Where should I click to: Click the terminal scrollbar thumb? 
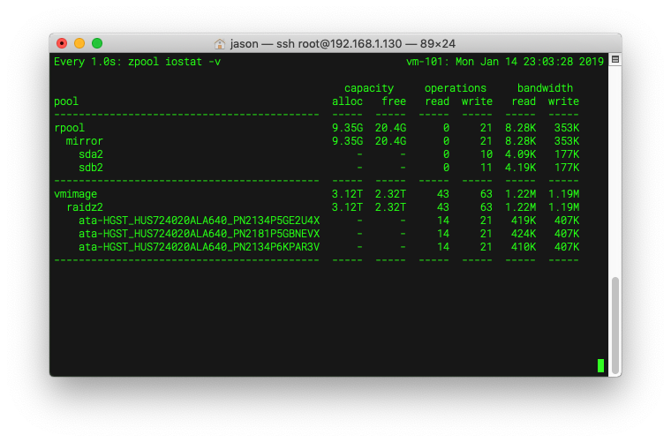coord(615,326)
